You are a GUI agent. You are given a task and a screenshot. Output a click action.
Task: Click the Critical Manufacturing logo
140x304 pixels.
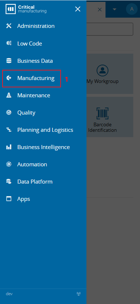(x=26, y=9)
